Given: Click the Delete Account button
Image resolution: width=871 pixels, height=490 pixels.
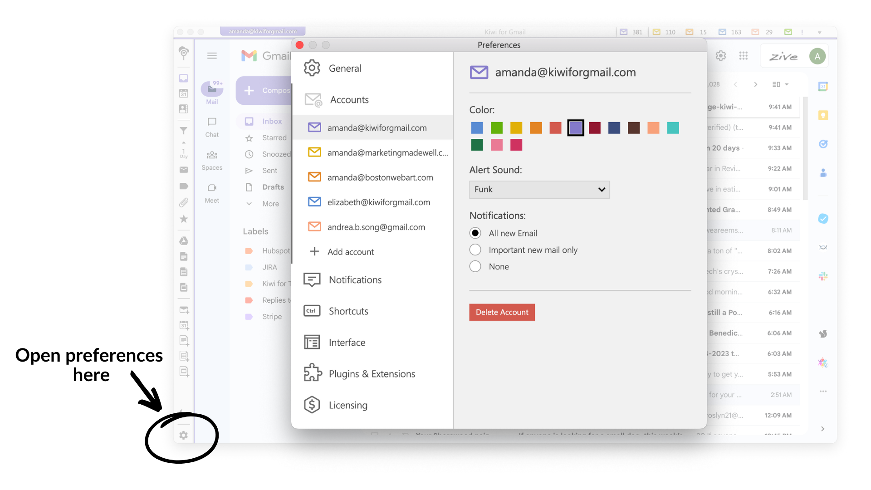Looking at the screenshot, I should point(502,312).
